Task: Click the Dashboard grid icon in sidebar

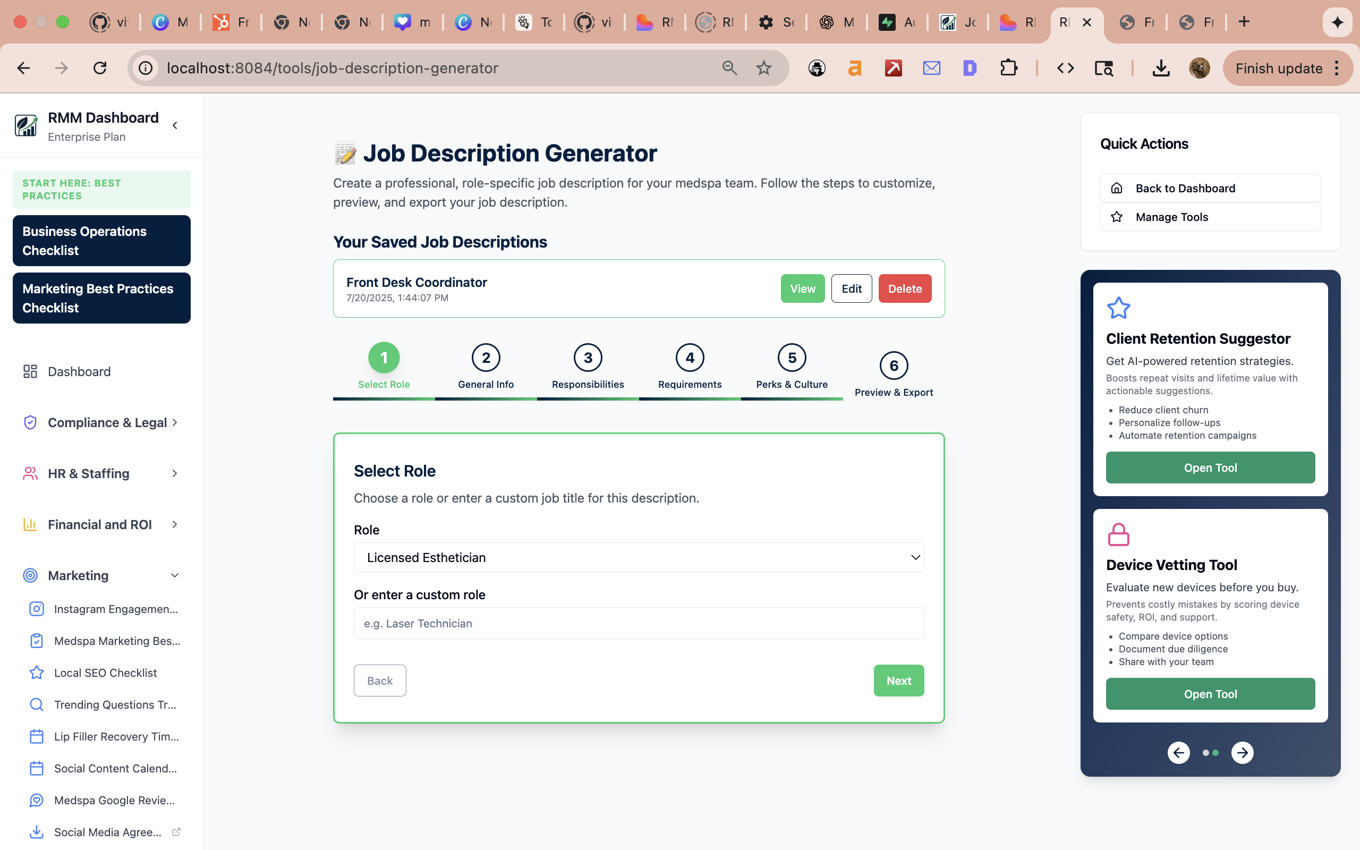Action: (x=30, y=371)
